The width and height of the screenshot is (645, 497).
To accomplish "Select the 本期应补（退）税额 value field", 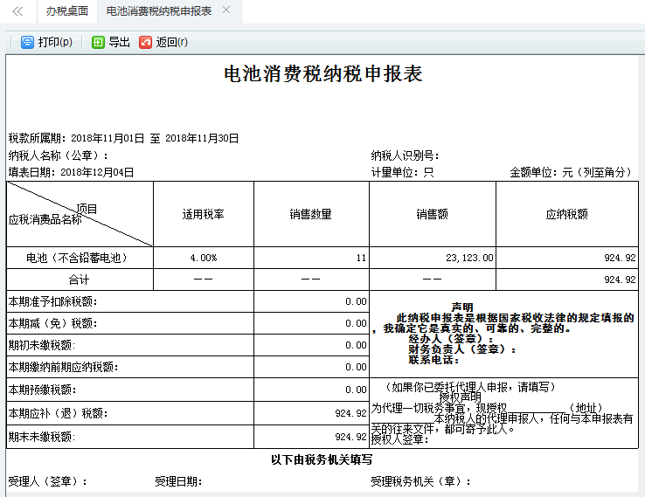I will pos(311,413).
